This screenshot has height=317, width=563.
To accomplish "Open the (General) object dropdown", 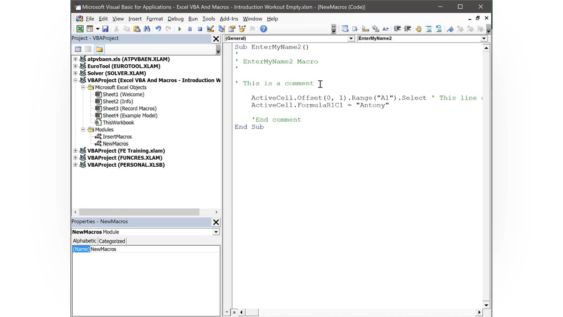I will (x=351, y=39).
